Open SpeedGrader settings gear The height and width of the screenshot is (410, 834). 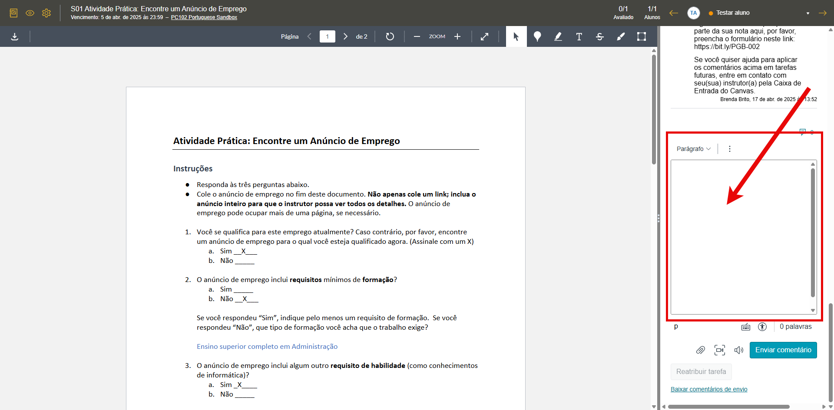pos(46,13)
